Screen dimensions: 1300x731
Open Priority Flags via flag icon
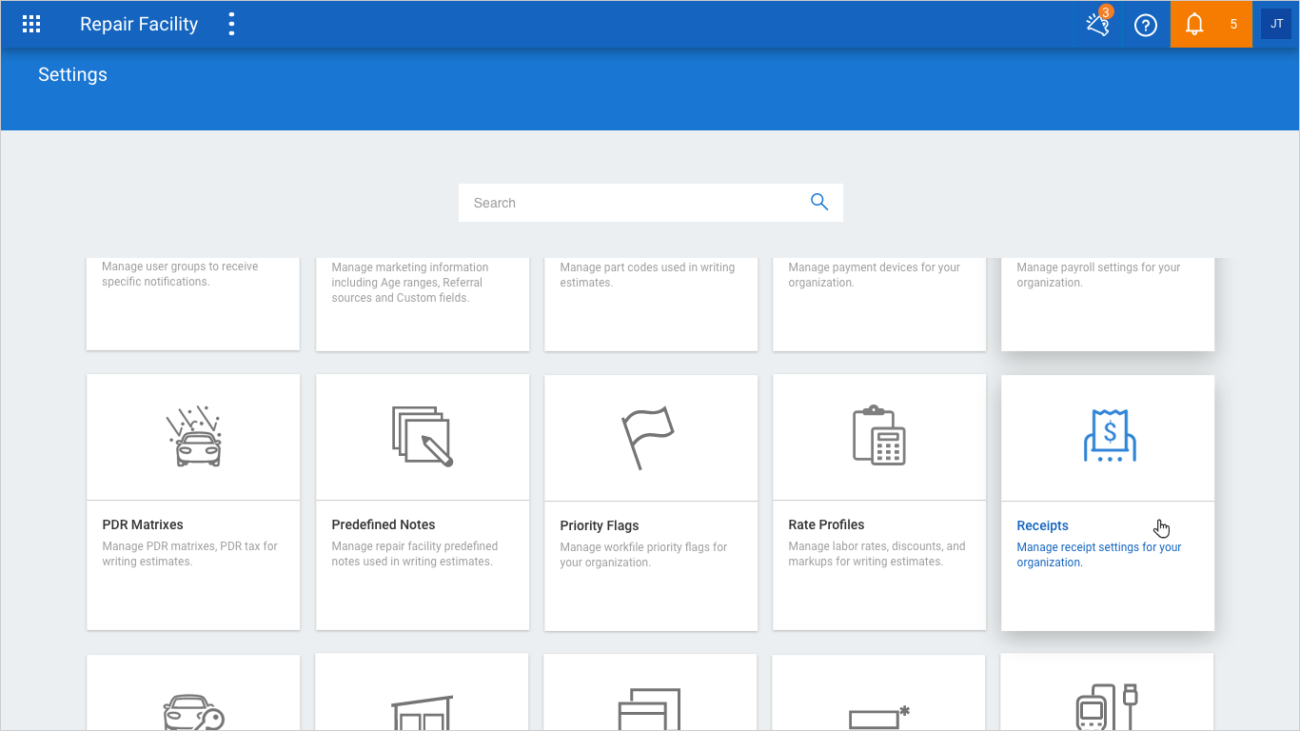[648, 437]
